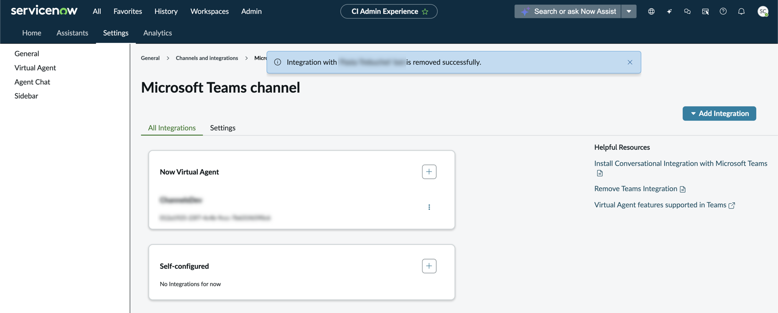778x313 pixels.
Task: Click the document icon under Install Conversational Integration
Action: click(600, 174)
